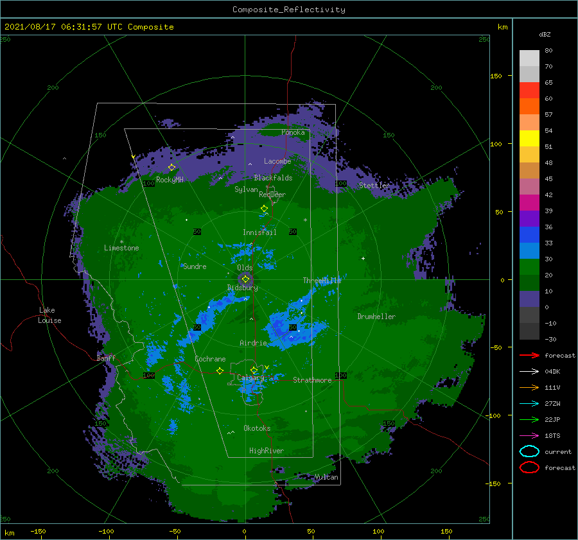Click the yellow diamond at the radar center near Olds
The width and height of the screenshot is (578, 540).
[x=245, y=279]
